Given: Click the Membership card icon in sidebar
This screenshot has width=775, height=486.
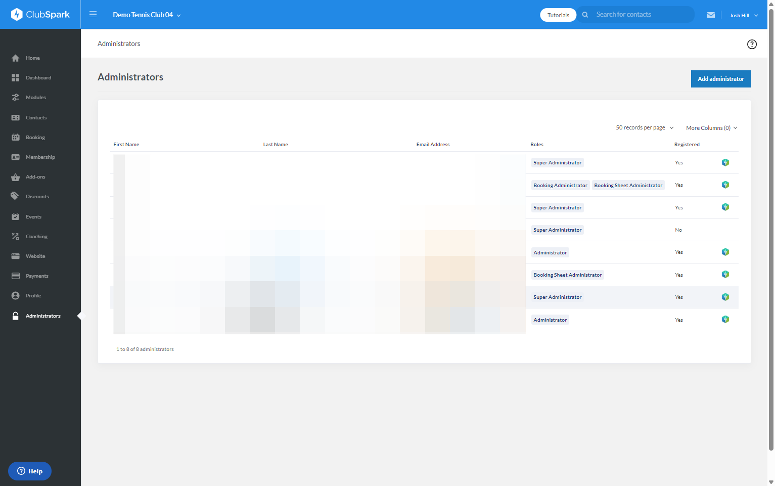Looking at the screenshot, I should click(x=16, y=157).
